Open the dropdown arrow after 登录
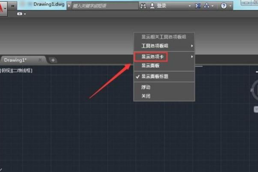 (x=190, y=6)
